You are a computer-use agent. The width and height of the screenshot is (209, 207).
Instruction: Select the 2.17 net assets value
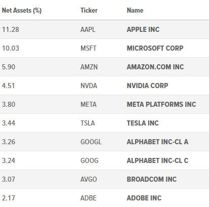click(9, 198)
